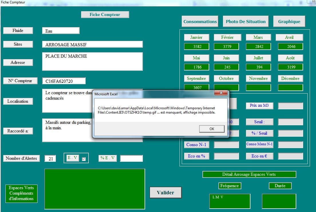The height and width of the screenshot is (212, 316).
Task: Click the Raccordé à text box
Action: pyautogui.click(x=67, y=130)
